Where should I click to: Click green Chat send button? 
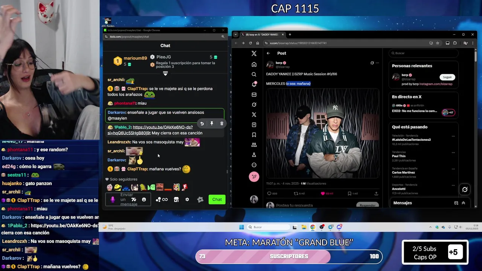[x=217, y=199]
